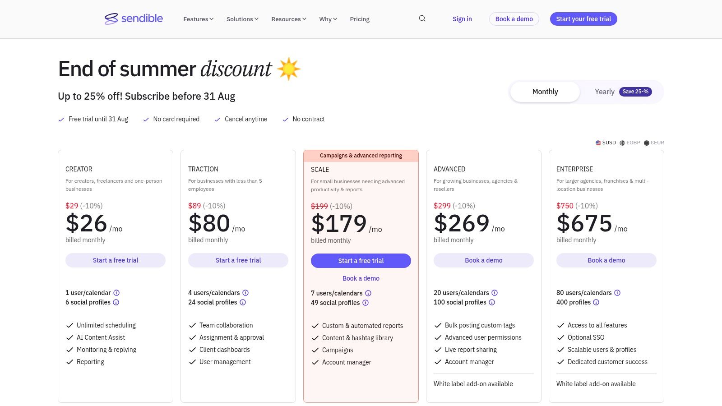Expand the Features dropdown menu
Image resolution: width=722 pixels, height=406 pixels.
[x=198, y=19]
